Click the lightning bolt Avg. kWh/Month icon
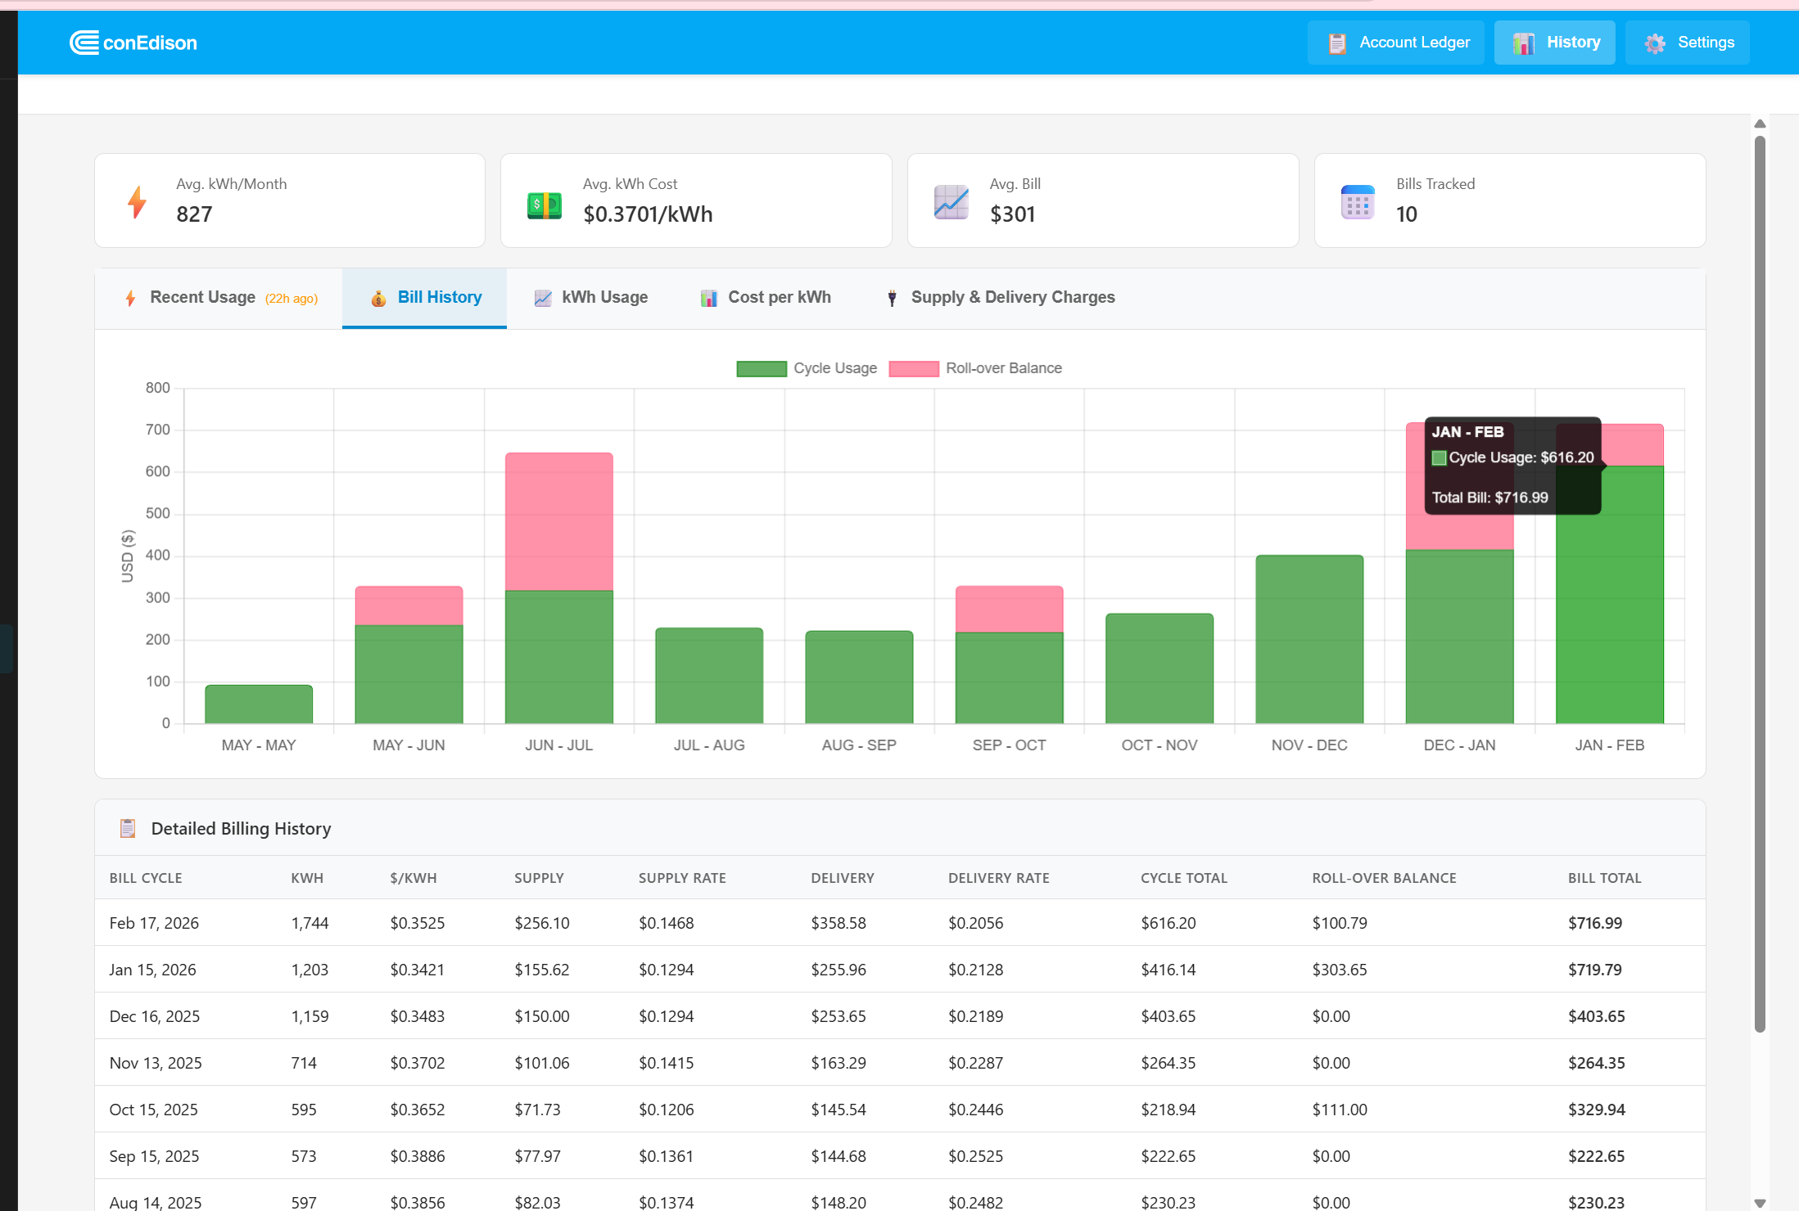Screen dimensions: 1799x1211 137,201
